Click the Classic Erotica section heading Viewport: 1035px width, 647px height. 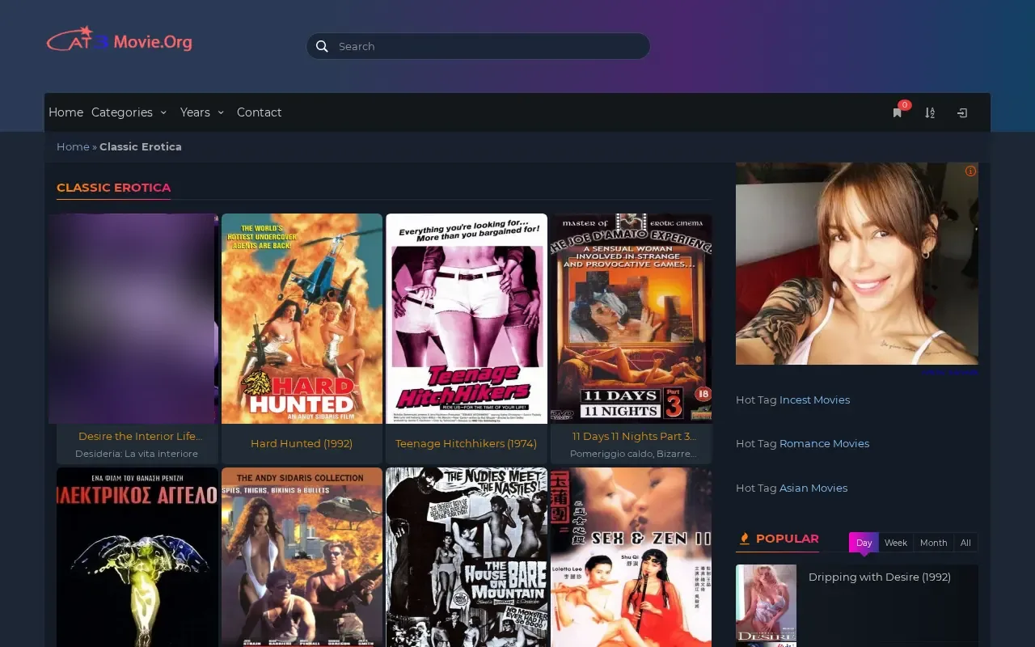pyautogui.click(x=114, y=188)
